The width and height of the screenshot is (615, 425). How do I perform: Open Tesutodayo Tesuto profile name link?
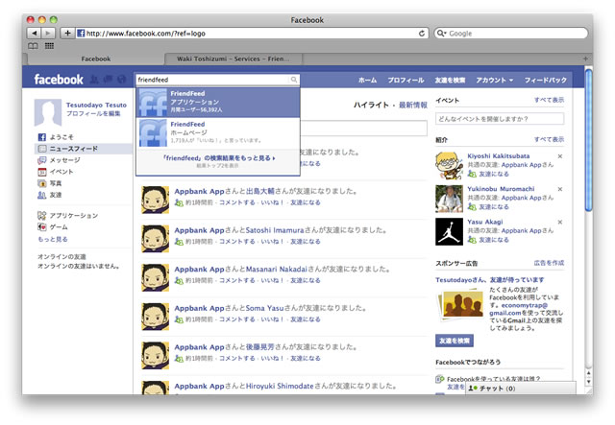tap(96, 105)
